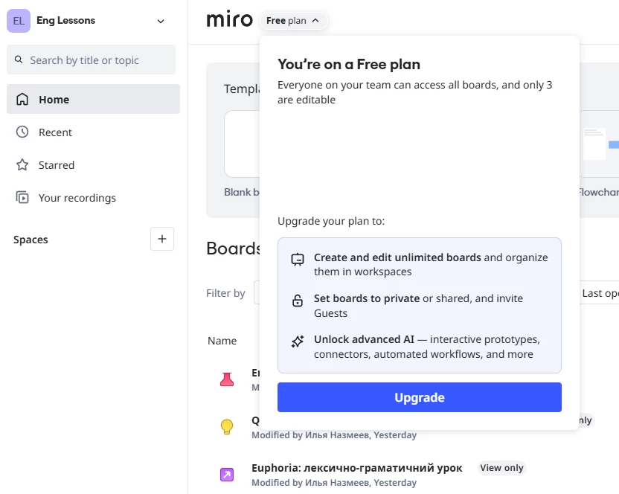This screenshot has width=619, height=494.
Task: Collapse the Free plan dropdown
Action: pyautogui.click(x=293, y=21)
